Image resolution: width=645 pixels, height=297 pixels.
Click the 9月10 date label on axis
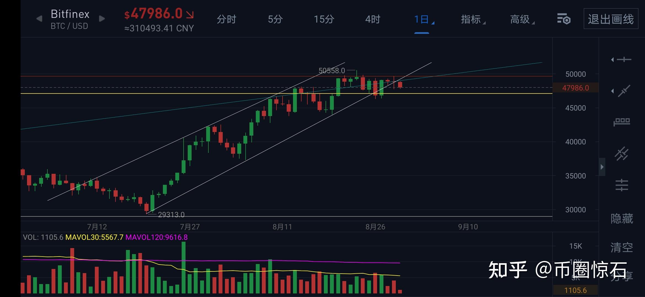coord(468,227)
